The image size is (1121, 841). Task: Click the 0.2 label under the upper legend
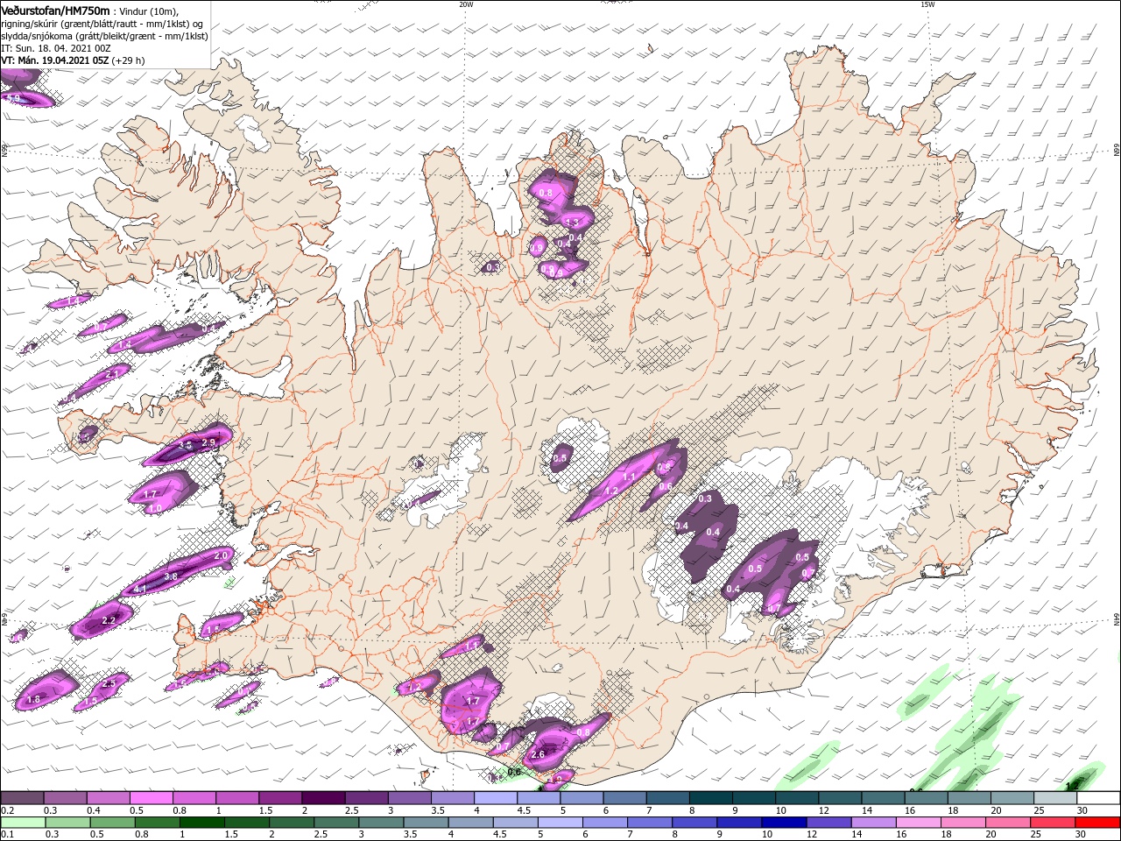pos(6,810)
